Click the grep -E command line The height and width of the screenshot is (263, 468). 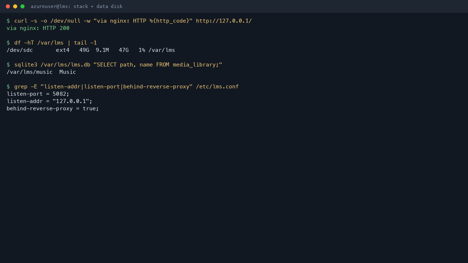pyautogui.click(x=122, y=87)
